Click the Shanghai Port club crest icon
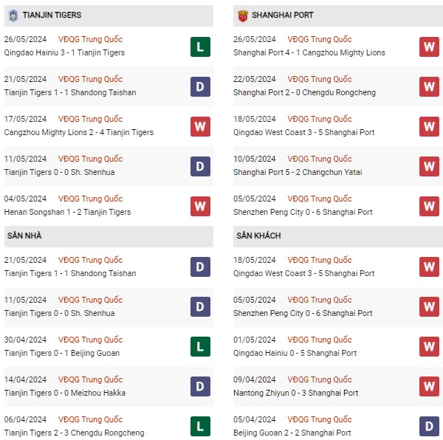 coord(242,16)
